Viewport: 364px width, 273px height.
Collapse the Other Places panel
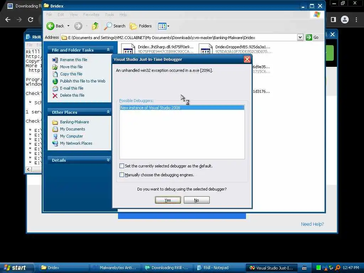point(108,112)
